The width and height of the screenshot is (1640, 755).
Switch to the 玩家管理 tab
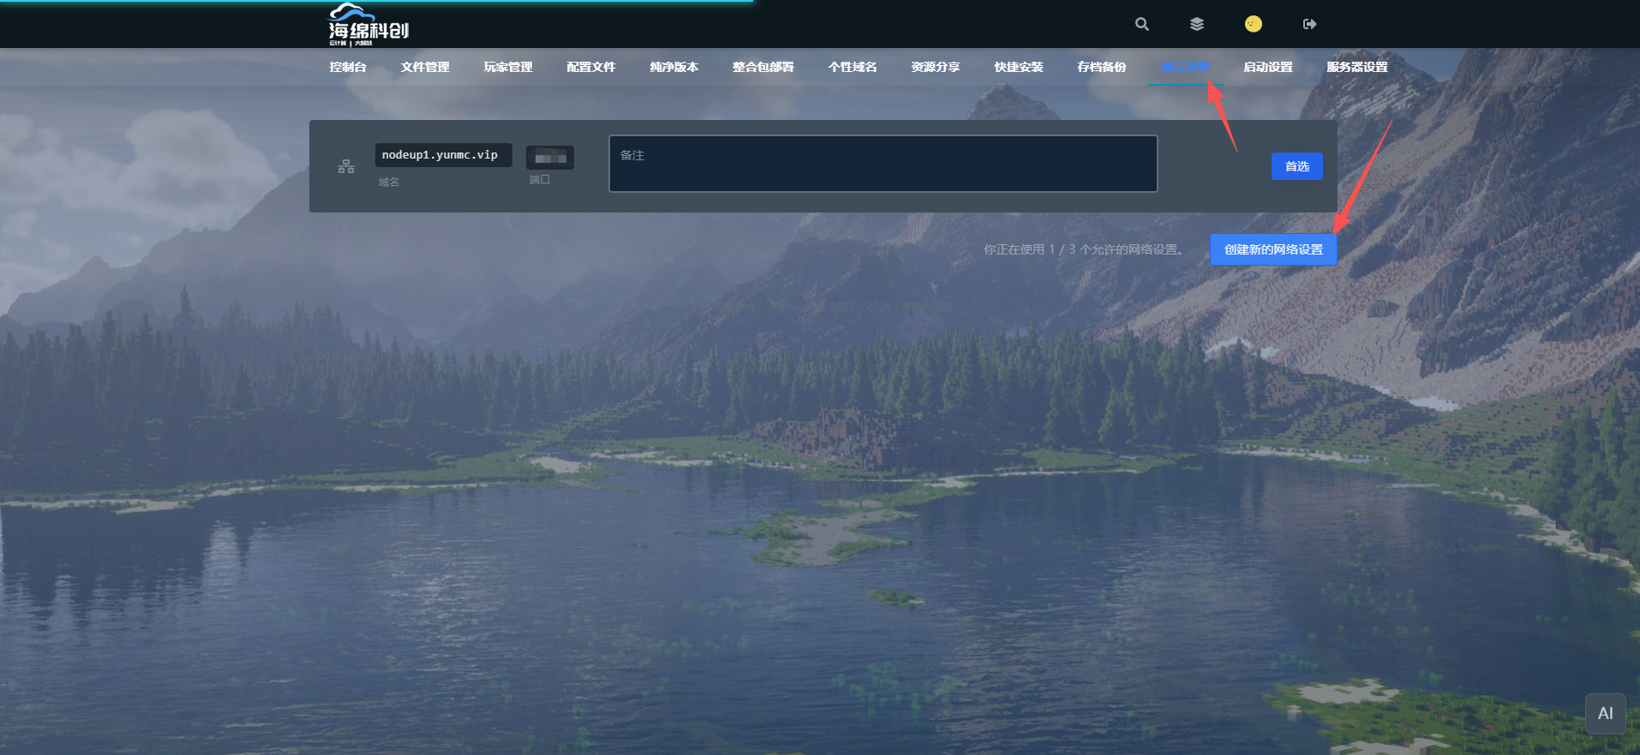[x=508, y=67]
